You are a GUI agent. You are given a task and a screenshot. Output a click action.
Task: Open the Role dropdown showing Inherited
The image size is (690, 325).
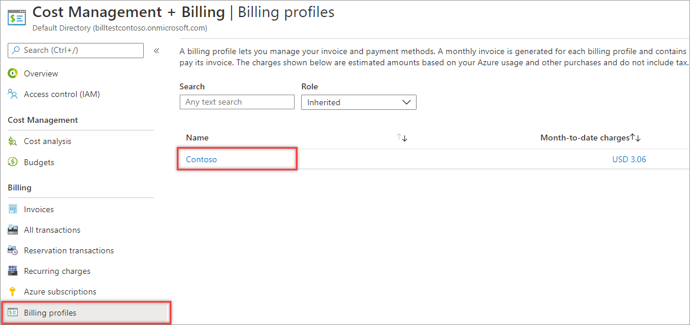point(358,102)
